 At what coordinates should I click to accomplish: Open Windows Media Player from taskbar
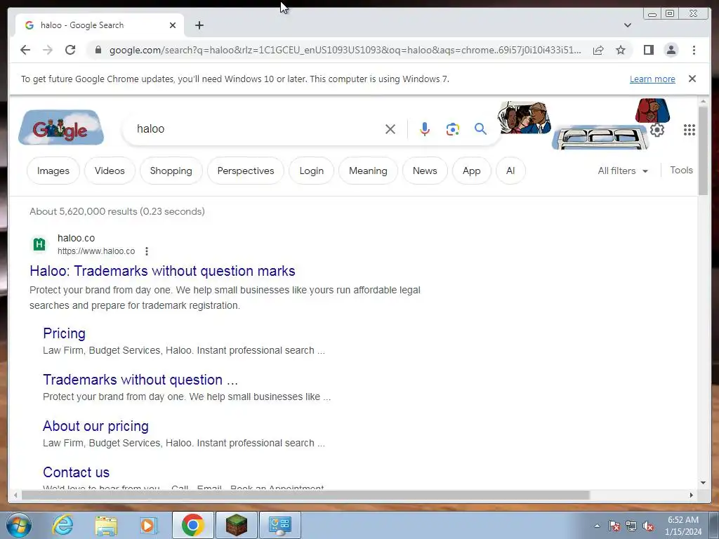pyautogui.click(x=149, y=525)
